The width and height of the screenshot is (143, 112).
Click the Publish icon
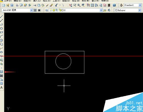[x=25, y=5]
